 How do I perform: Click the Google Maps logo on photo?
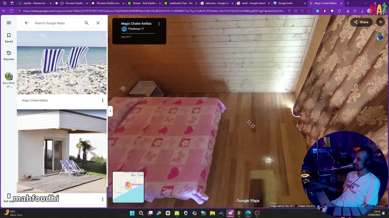(x=248, y=200)
